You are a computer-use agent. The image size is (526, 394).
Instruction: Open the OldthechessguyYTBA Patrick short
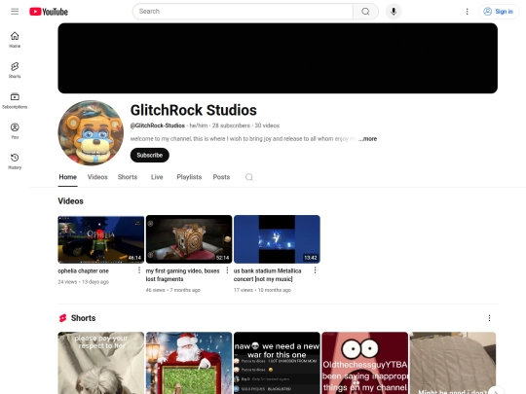[364, 363]
